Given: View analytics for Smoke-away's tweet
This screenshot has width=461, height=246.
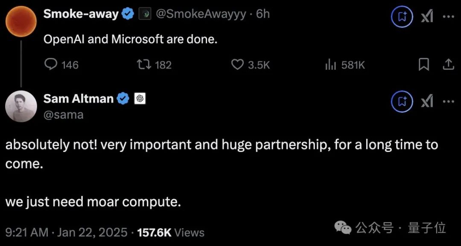Looking at the screenshot, I should [331, 65].
